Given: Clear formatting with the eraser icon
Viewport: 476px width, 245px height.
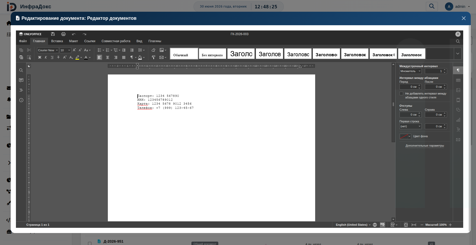Looking at the screenshot, I should [x=154, y=50].
